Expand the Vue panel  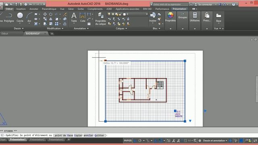tap(217, 29)
